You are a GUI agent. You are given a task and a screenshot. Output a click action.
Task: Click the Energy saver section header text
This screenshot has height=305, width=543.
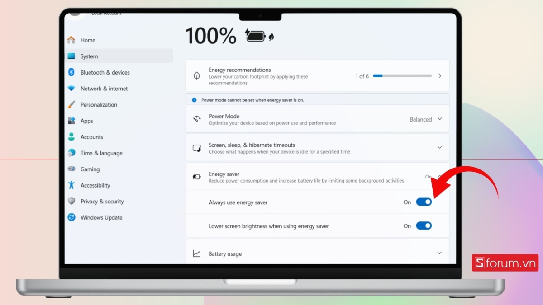point(224,174)
